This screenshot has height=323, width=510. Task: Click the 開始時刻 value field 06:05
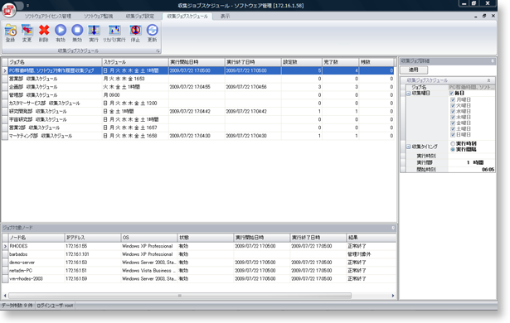(472, 169)
